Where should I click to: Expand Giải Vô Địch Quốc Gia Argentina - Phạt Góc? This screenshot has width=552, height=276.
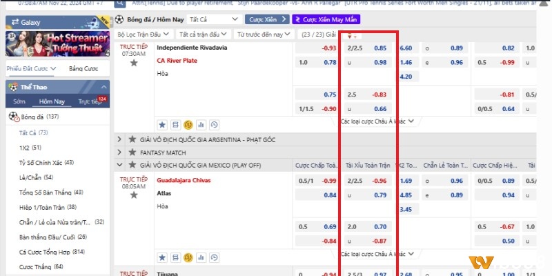pyautogui.click(x=119, y=139)
